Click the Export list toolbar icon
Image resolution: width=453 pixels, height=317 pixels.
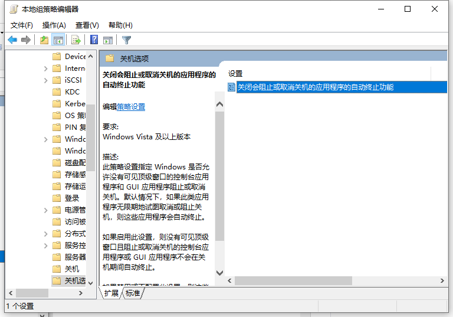(x=76, y=40)
